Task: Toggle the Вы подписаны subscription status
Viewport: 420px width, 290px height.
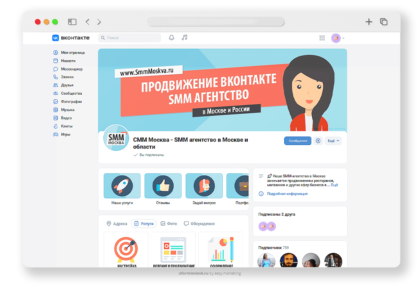Action: click(x=149, y=155)
